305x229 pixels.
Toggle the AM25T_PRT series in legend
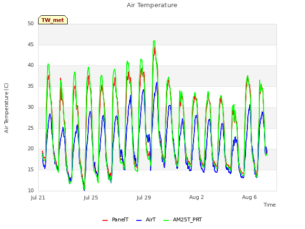[x=183, y=219]
